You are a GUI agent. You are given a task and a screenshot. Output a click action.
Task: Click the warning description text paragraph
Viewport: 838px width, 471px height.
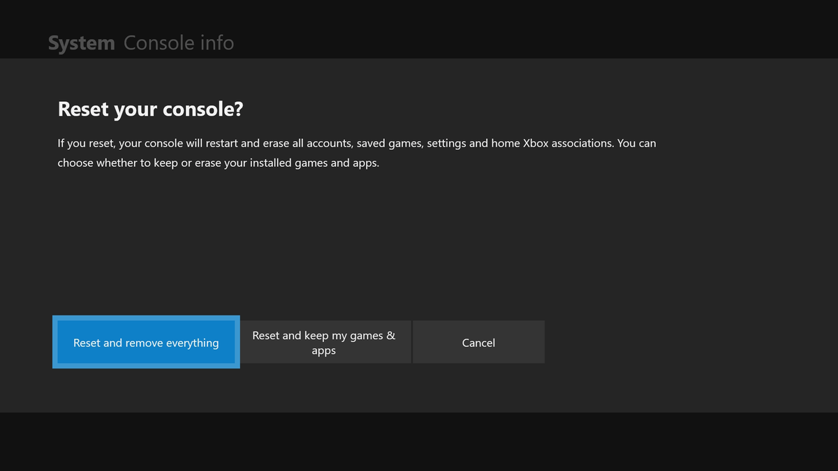[x=356, y=152]
